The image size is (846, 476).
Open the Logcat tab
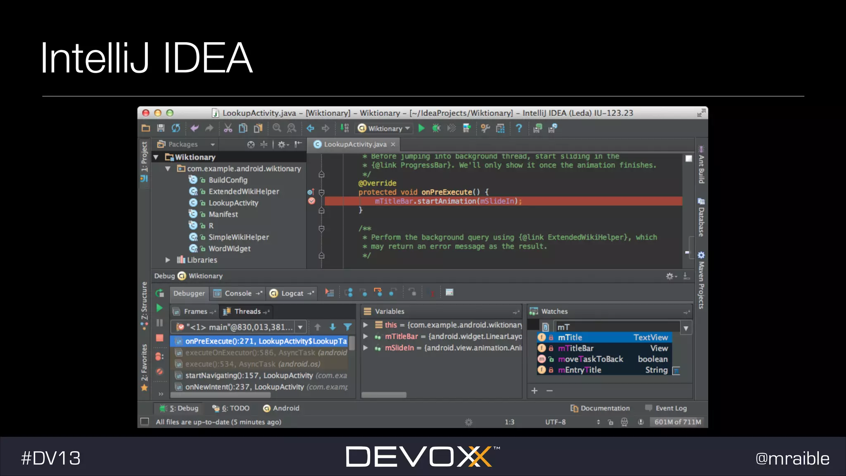coord(292,293)
